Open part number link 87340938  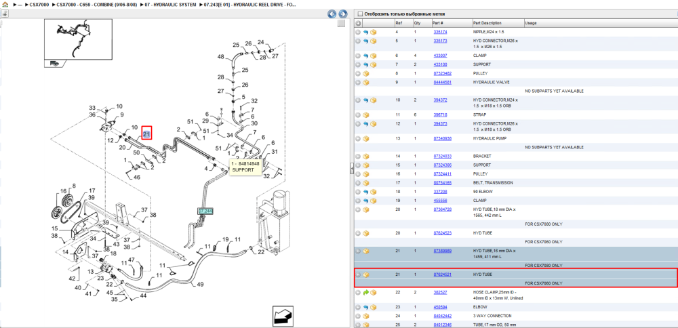coord(442,138)
